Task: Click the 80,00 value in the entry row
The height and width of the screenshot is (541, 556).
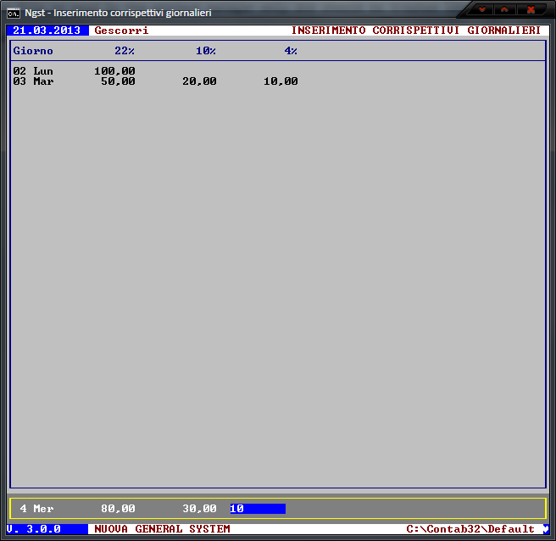Action: 118,509
